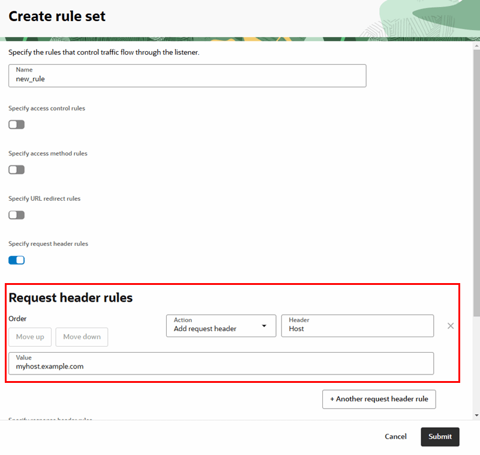The height and width of the screenshot is (455, 480).
Task: Click the Request header rules section heading
Action: click(x=72, y=298)
